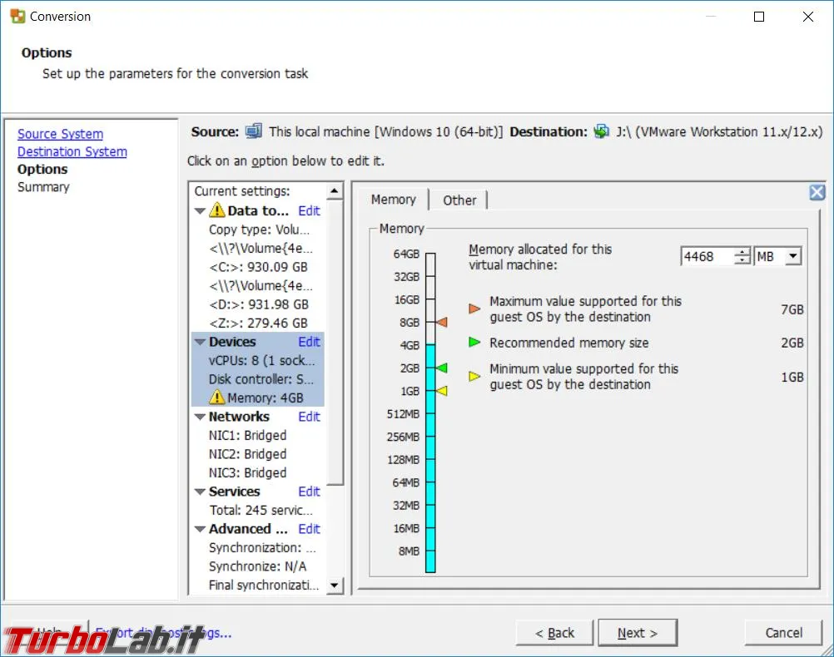Screen dimensions: 834x657
Task: Collapse the Data to copy section
Action: tap(200, 211)
